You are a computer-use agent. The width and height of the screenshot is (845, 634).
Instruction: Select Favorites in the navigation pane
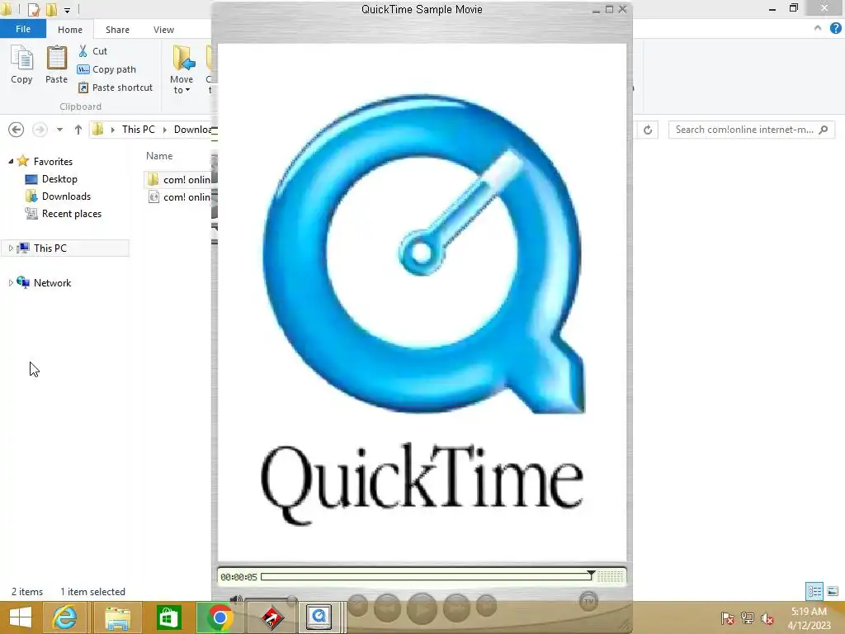pos(53,161)
